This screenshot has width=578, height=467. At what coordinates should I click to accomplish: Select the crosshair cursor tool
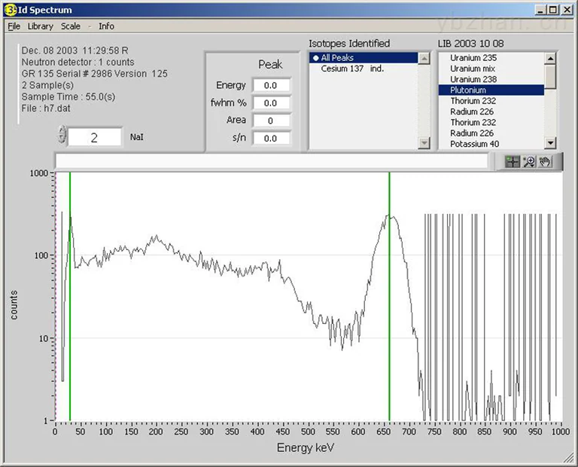tap(513, 162)
